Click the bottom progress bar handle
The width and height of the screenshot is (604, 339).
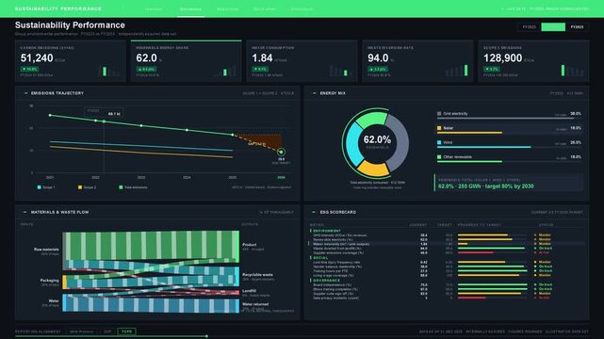pyautogui.click(x=207, y=336)
